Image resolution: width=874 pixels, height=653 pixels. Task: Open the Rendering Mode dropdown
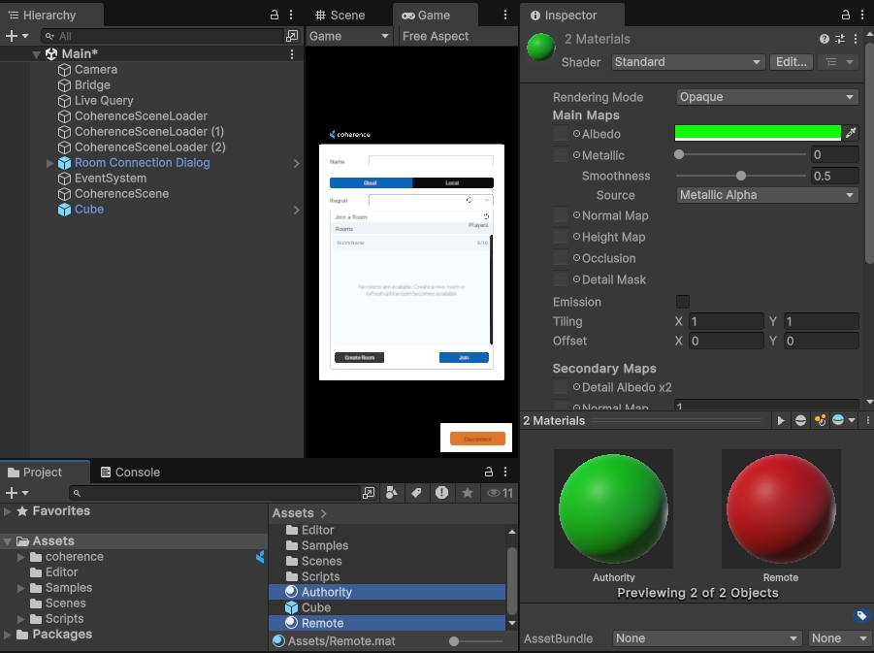(766, 97)
